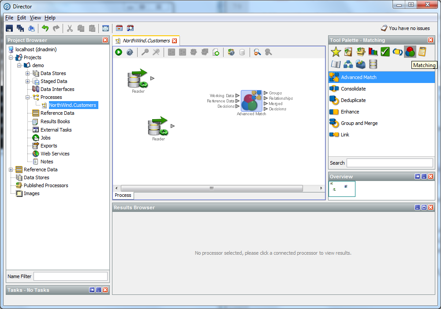Click the Cut scissors icon

pos(70,28)
